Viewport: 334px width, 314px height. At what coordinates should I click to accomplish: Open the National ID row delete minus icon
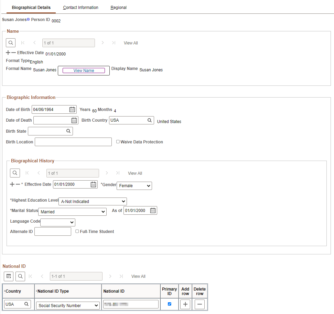coord(200,304)
